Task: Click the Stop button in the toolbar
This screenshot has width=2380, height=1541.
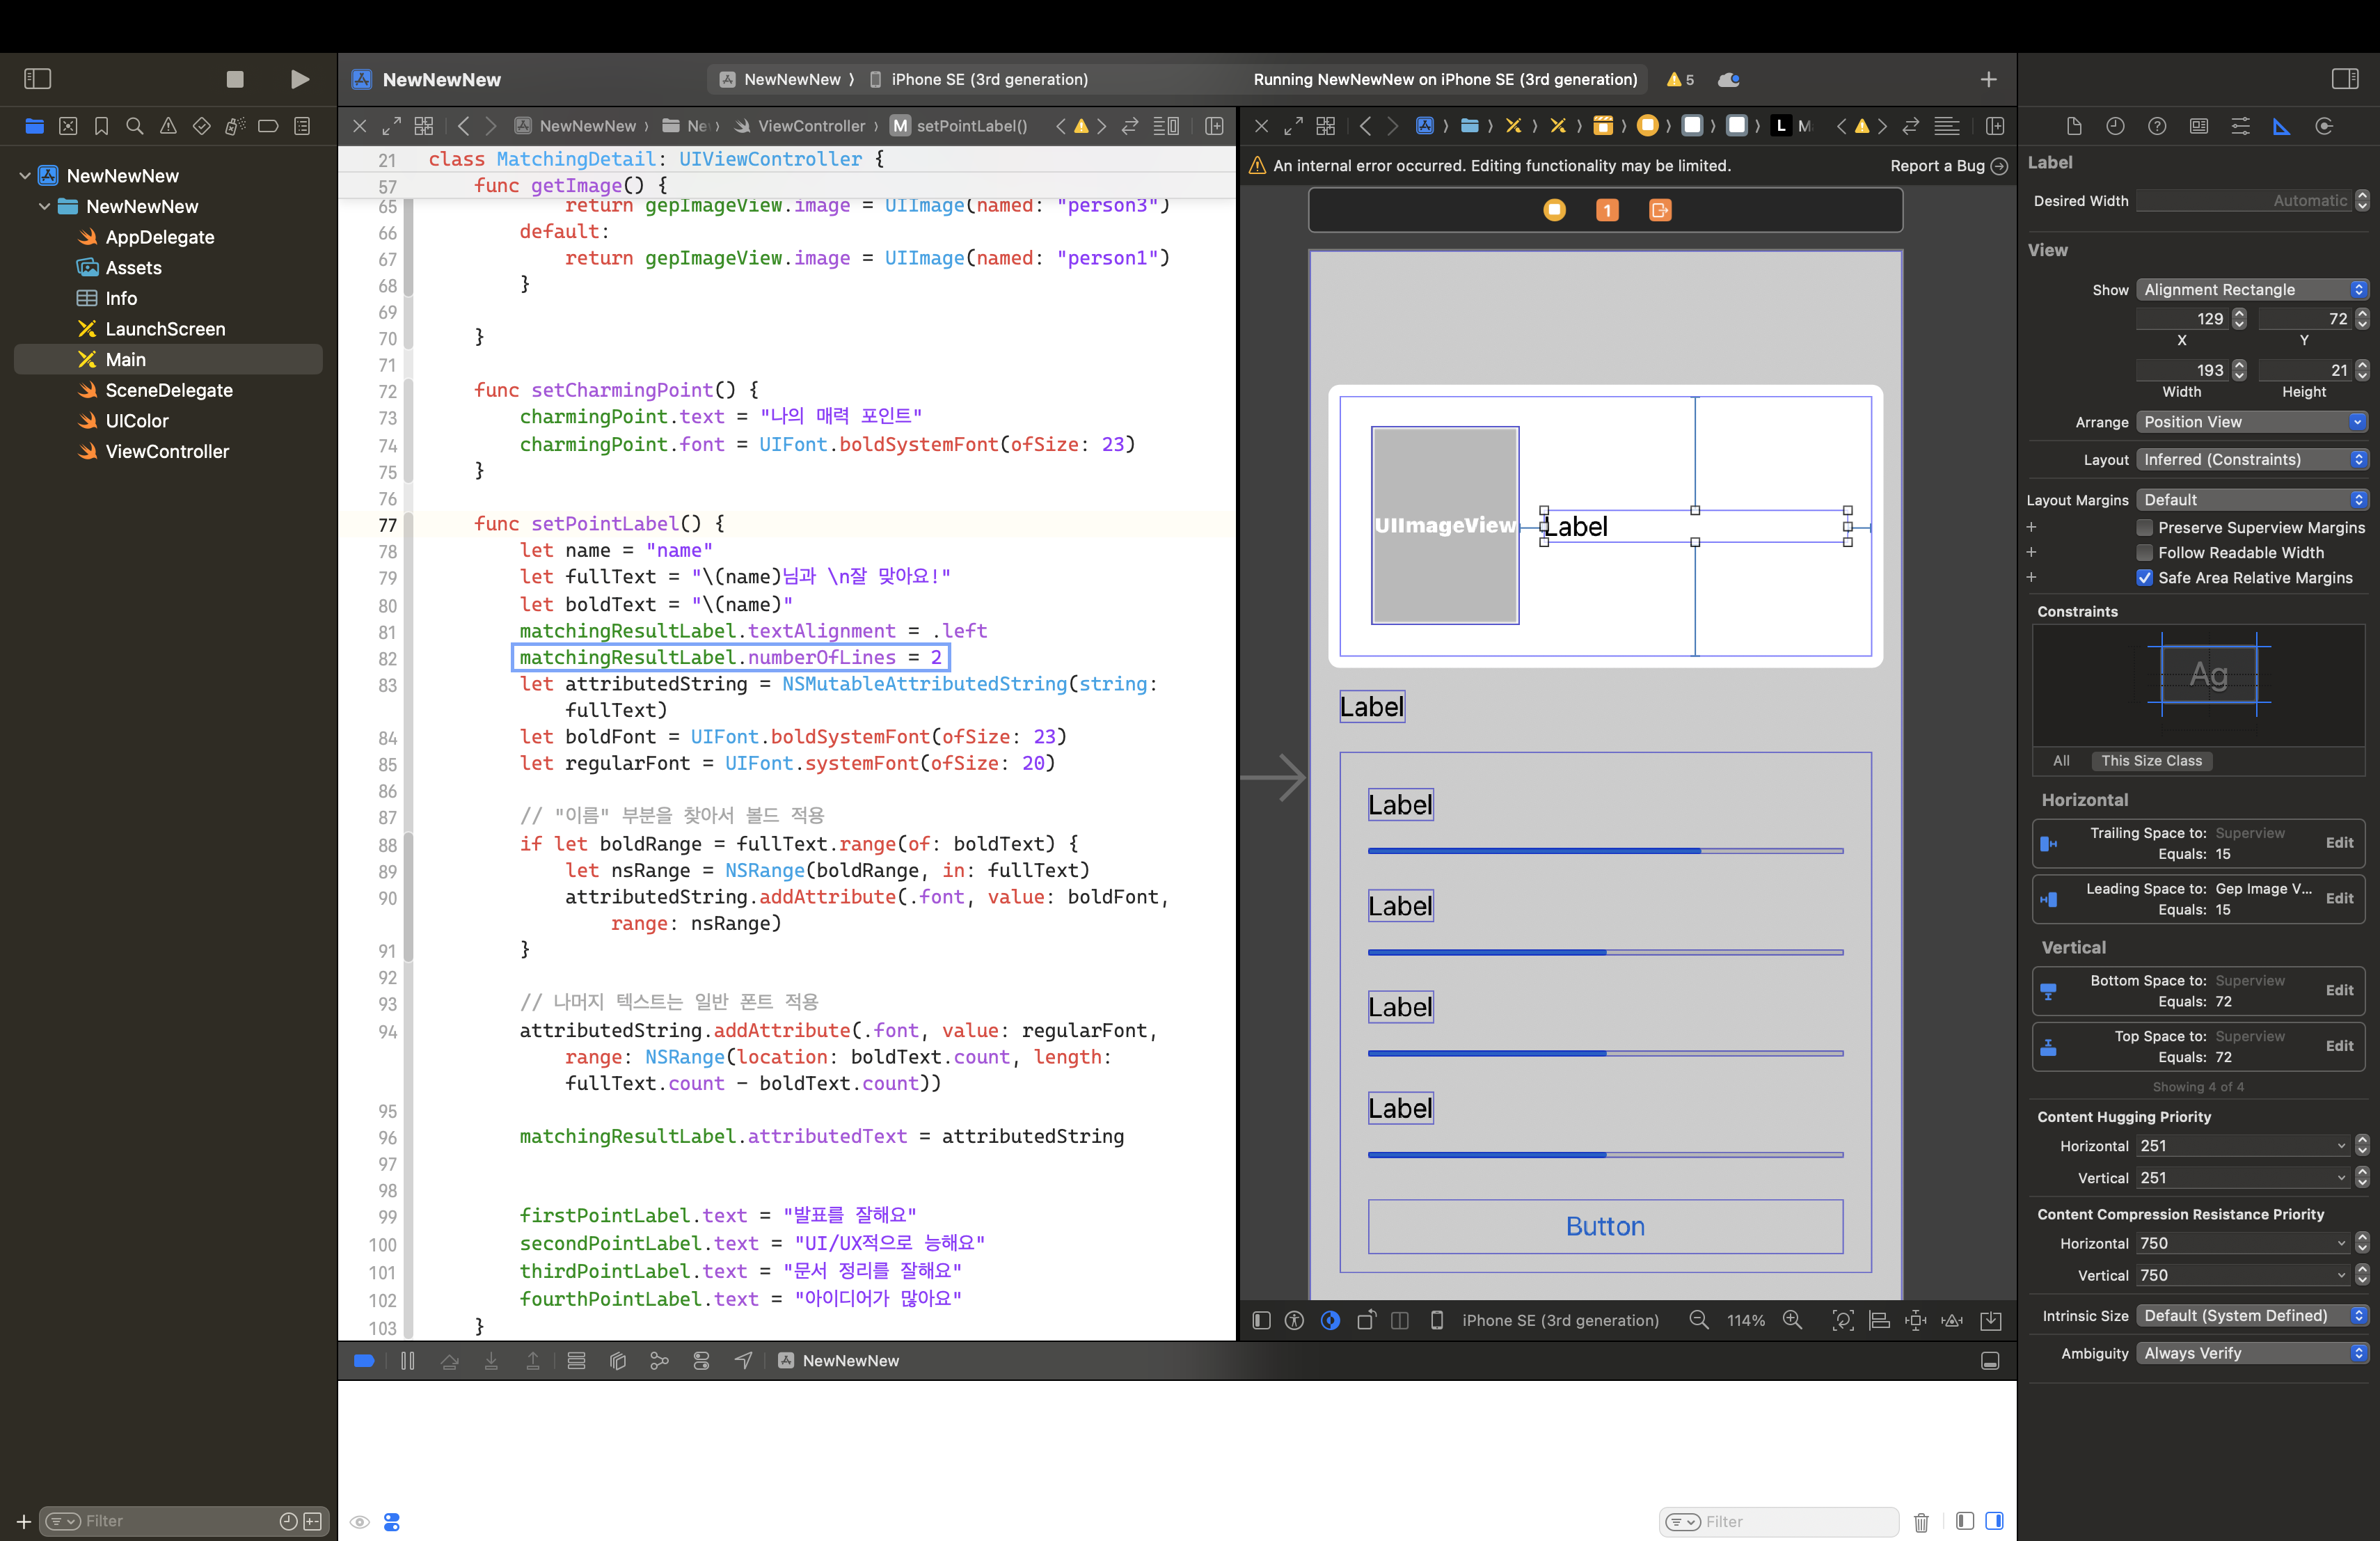Action: coord(235,79)
